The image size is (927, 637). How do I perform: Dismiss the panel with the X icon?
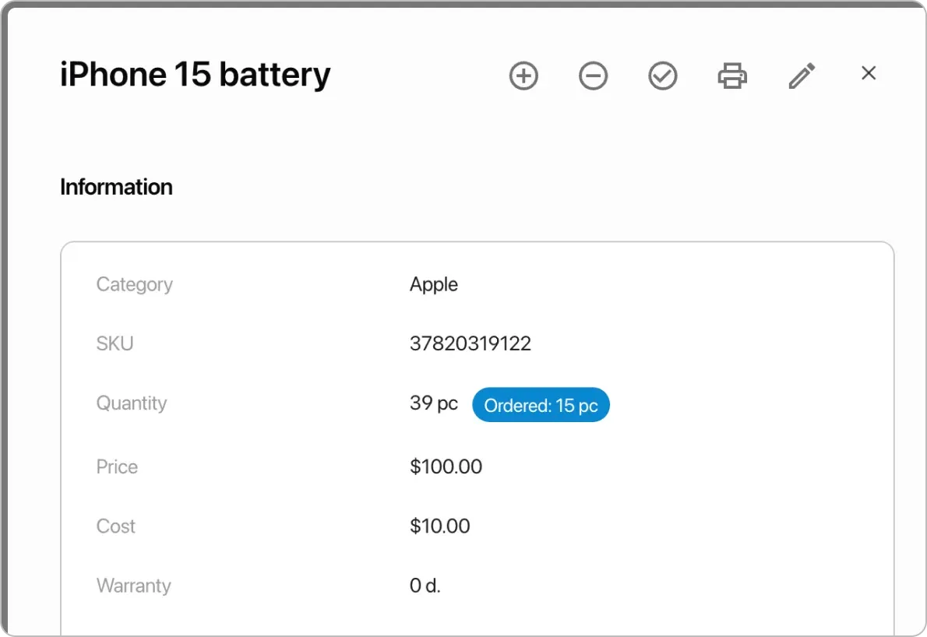tap(868, 72)
